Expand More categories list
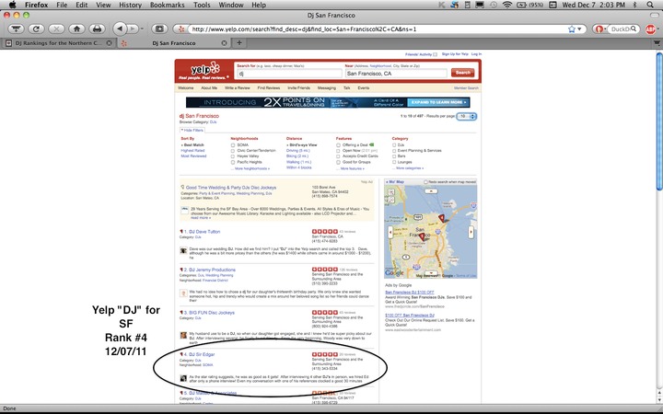 (410, 168)
